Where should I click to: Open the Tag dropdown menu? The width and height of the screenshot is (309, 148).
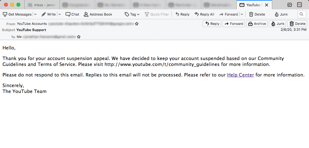[132, 14]
